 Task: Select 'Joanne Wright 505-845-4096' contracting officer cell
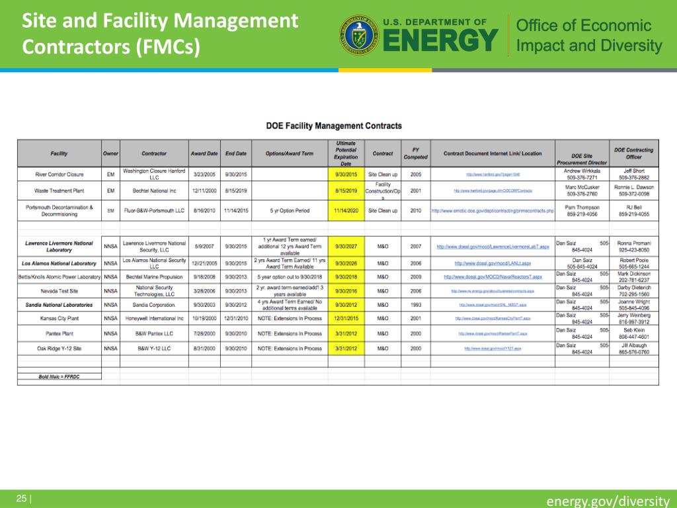point(634,304)
